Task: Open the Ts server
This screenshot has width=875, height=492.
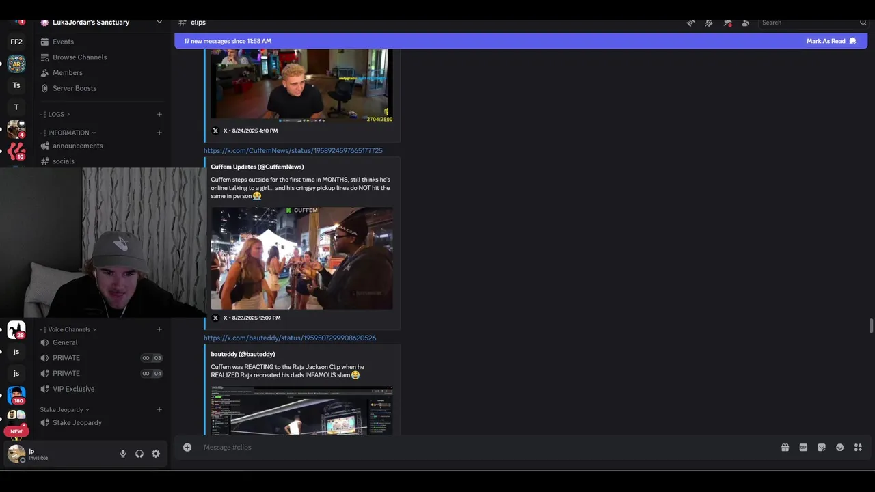Action: 16,85
